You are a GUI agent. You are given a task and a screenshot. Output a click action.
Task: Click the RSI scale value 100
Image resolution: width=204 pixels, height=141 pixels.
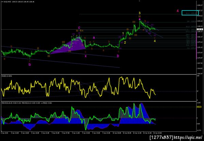(x=198, y=76)
